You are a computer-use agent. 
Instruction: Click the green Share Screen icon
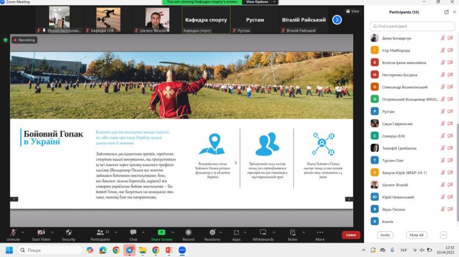tap(161, 232)
